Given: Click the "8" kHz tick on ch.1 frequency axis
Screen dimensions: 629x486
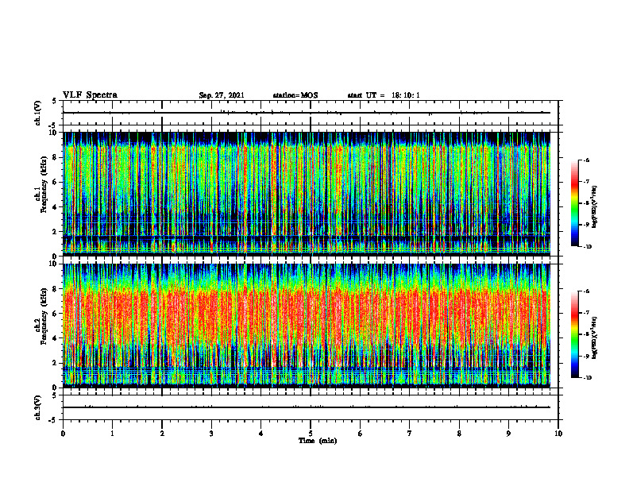Looking at the screenshot, I should [x=56, y=157].
